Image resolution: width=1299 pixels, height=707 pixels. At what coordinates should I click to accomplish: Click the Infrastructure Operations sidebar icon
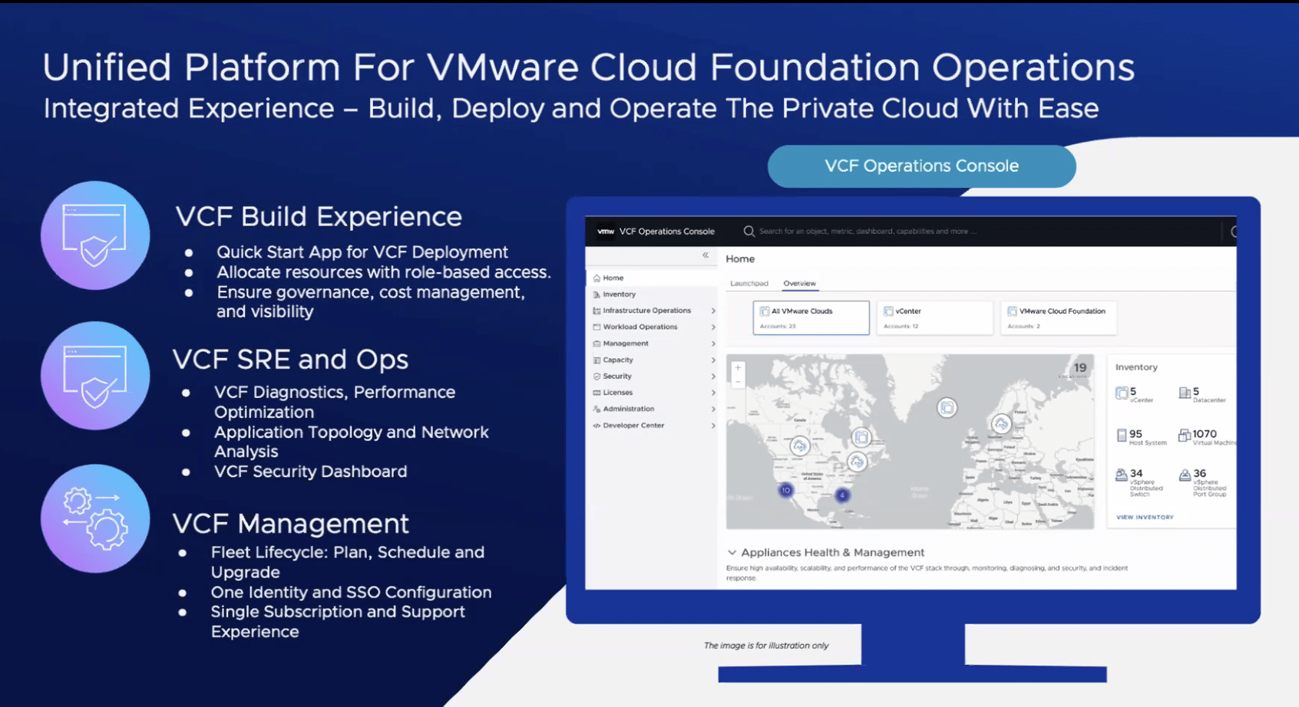click(597, 311)
